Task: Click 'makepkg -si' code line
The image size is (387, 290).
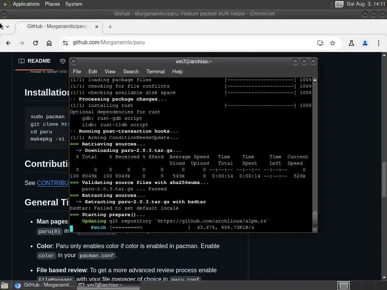Action: point(47,139)
